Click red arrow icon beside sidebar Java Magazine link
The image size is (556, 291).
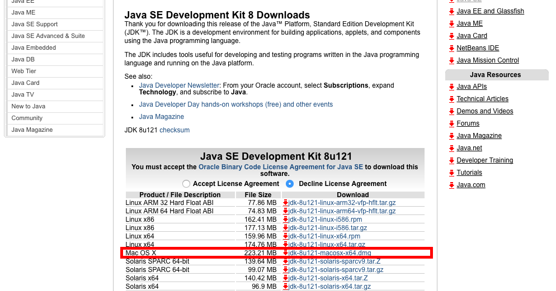(x=451, y=136)
